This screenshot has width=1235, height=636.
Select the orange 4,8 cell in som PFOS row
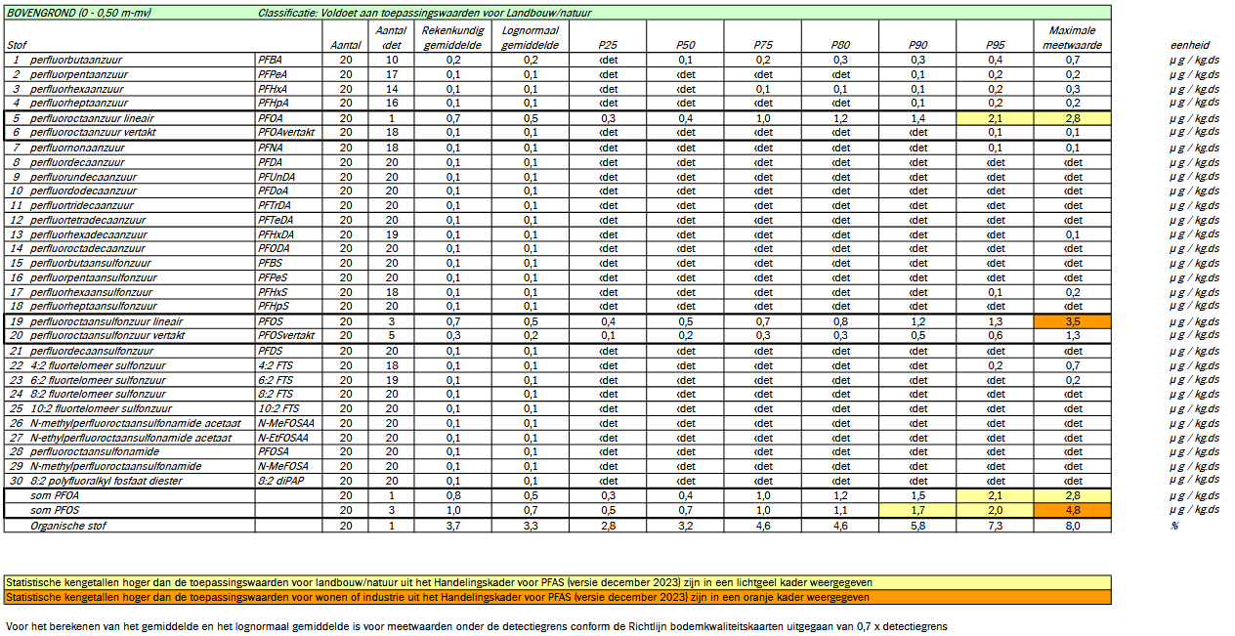1073,510
